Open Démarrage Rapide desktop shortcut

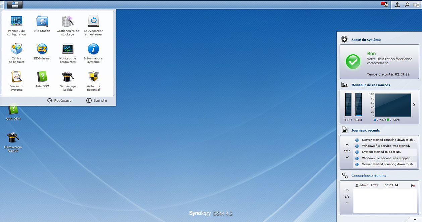[x=13, y=142]
